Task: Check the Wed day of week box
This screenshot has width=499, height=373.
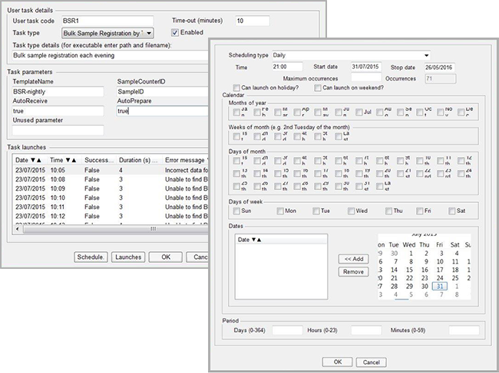Action: click(350, 211)
